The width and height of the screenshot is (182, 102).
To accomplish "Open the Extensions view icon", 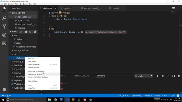I will (4, 43).
